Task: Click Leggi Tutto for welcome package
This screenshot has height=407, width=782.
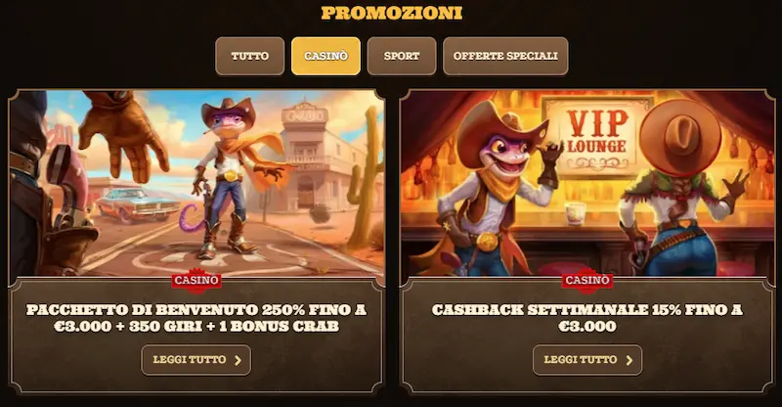Action: click(x=196, y=360)
